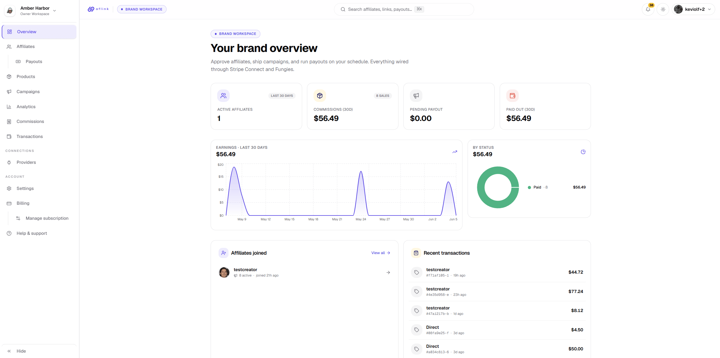
Task: Click the Pending Payout megaphone icon
Action: [x=416, y=96]
